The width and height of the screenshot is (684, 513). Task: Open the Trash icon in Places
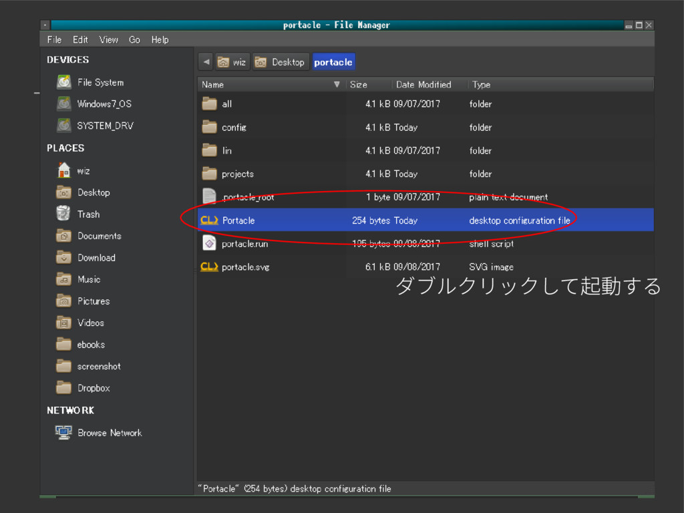64,214
